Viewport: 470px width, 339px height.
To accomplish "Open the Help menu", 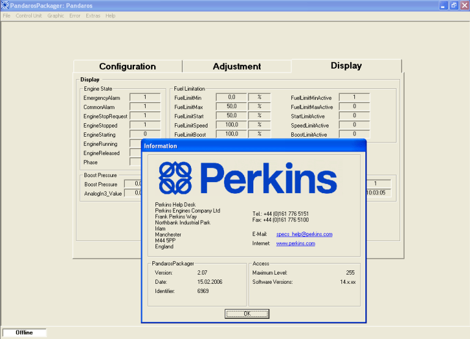I will point(110,15).
